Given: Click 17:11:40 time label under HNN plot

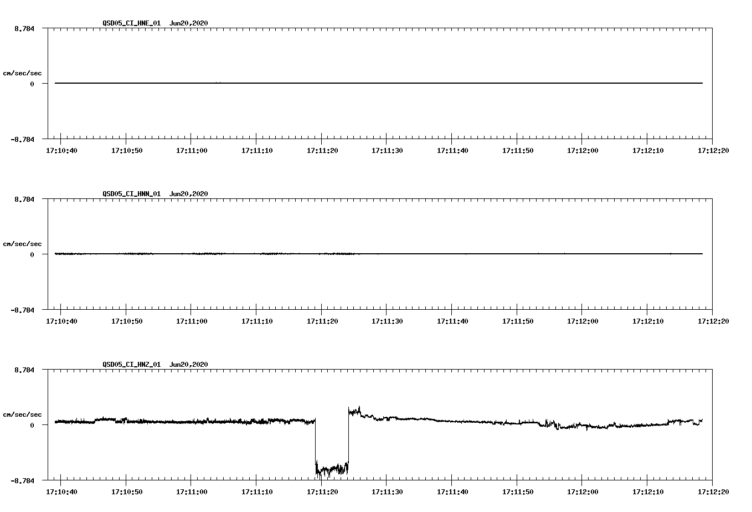Looking at the screenshot, I should pos(452,321).
